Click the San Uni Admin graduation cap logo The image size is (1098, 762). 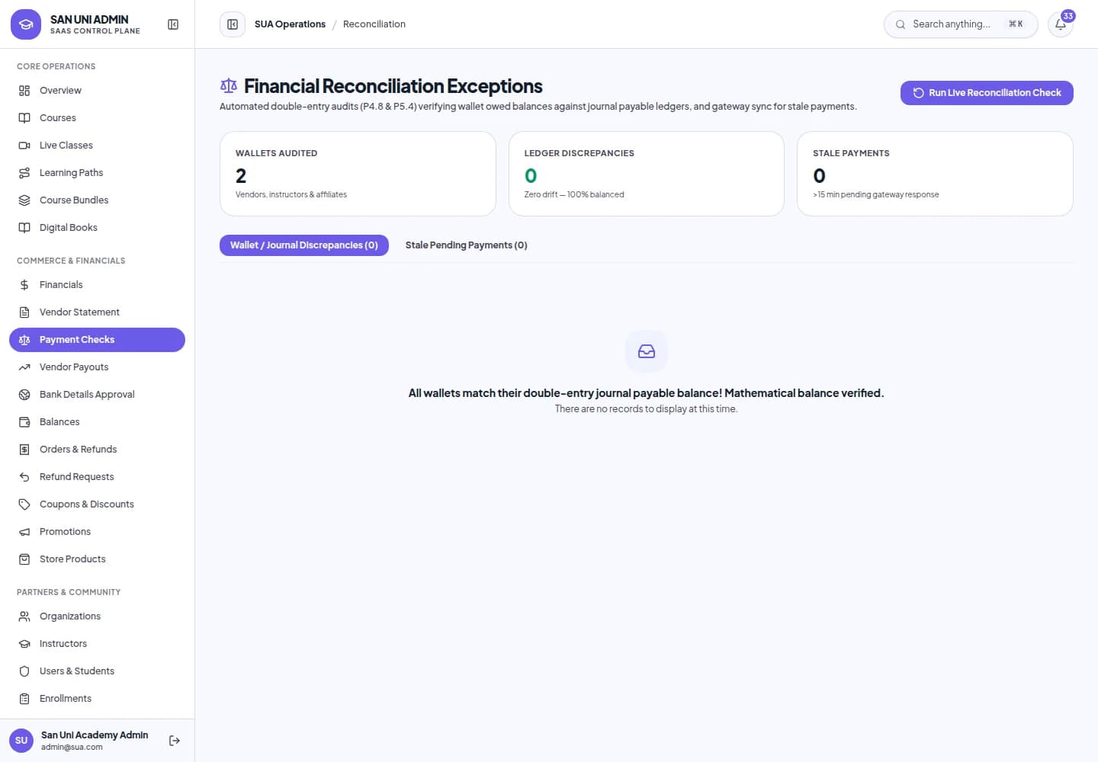26,24
